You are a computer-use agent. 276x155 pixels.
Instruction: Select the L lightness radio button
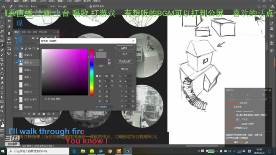(117, 76)
